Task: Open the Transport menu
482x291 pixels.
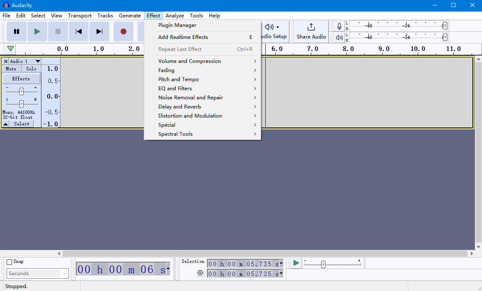Action: point(80,16)
